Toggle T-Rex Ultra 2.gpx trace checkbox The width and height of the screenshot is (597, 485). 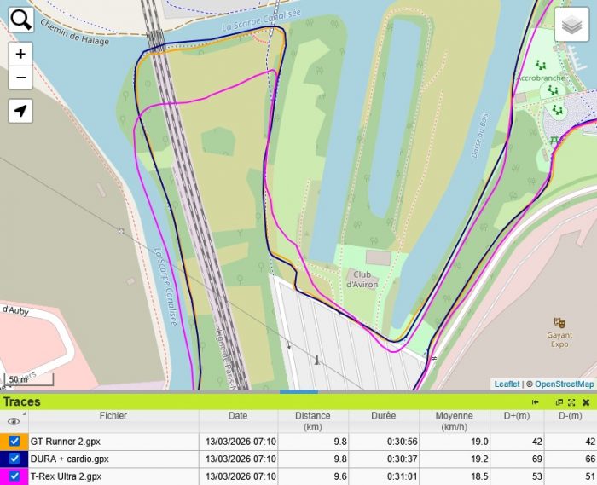(x=14, y=476)
